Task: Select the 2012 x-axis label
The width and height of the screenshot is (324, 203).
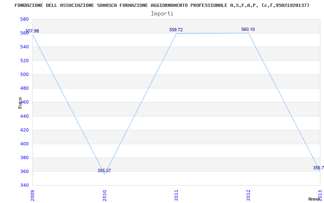Action: [248, 195]
